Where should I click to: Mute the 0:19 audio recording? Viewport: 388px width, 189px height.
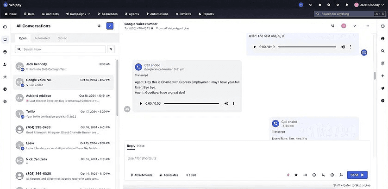(x=343, y=47)
